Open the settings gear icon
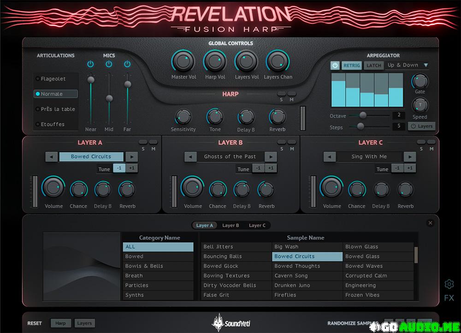 coord(449,284)
